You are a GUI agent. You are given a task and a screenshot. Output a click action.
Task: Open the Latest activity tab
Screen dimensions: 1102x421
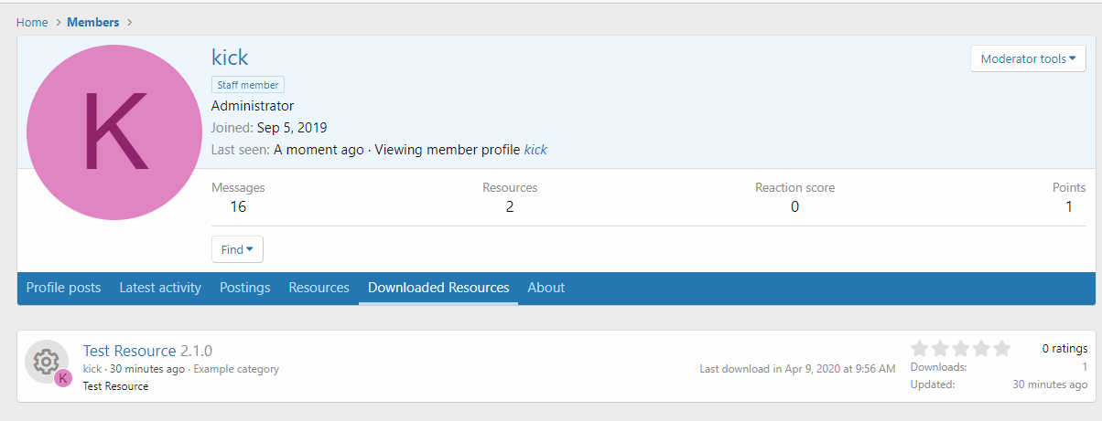pyautogui.click(x=160, y=288)
